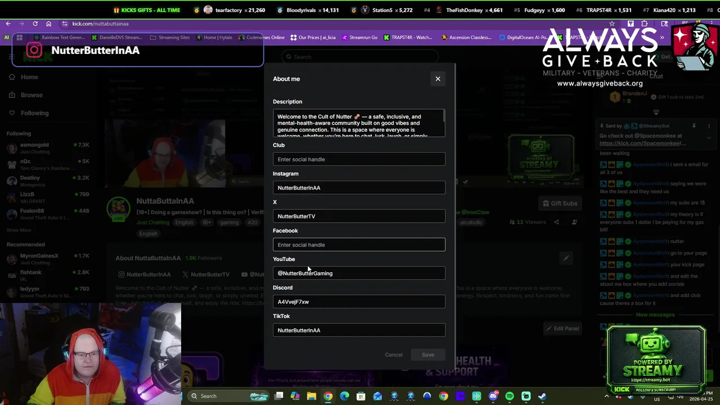This screenshot has width=720, height=405.
Task: Edit the TikTok handle field
Action: pyautogui.click(x=359, y=330)
